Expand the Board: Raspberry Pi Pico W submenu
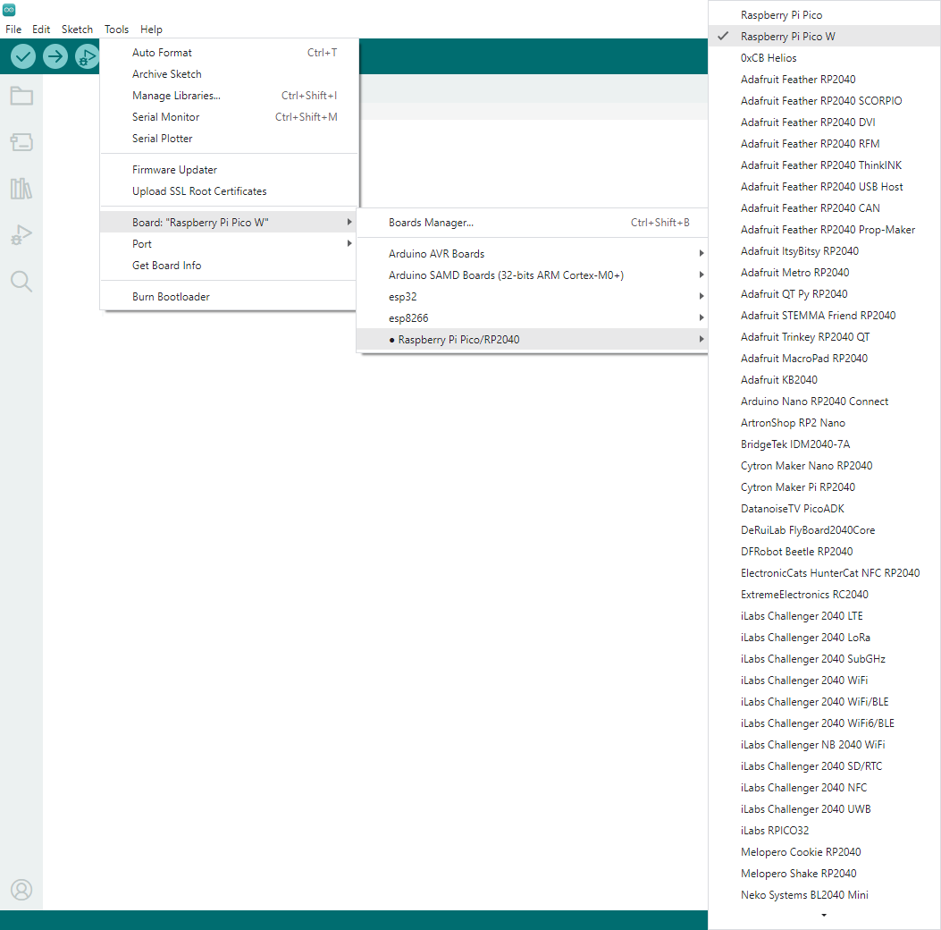The height and width of the screenshot is (930, 941). (230, 223)
